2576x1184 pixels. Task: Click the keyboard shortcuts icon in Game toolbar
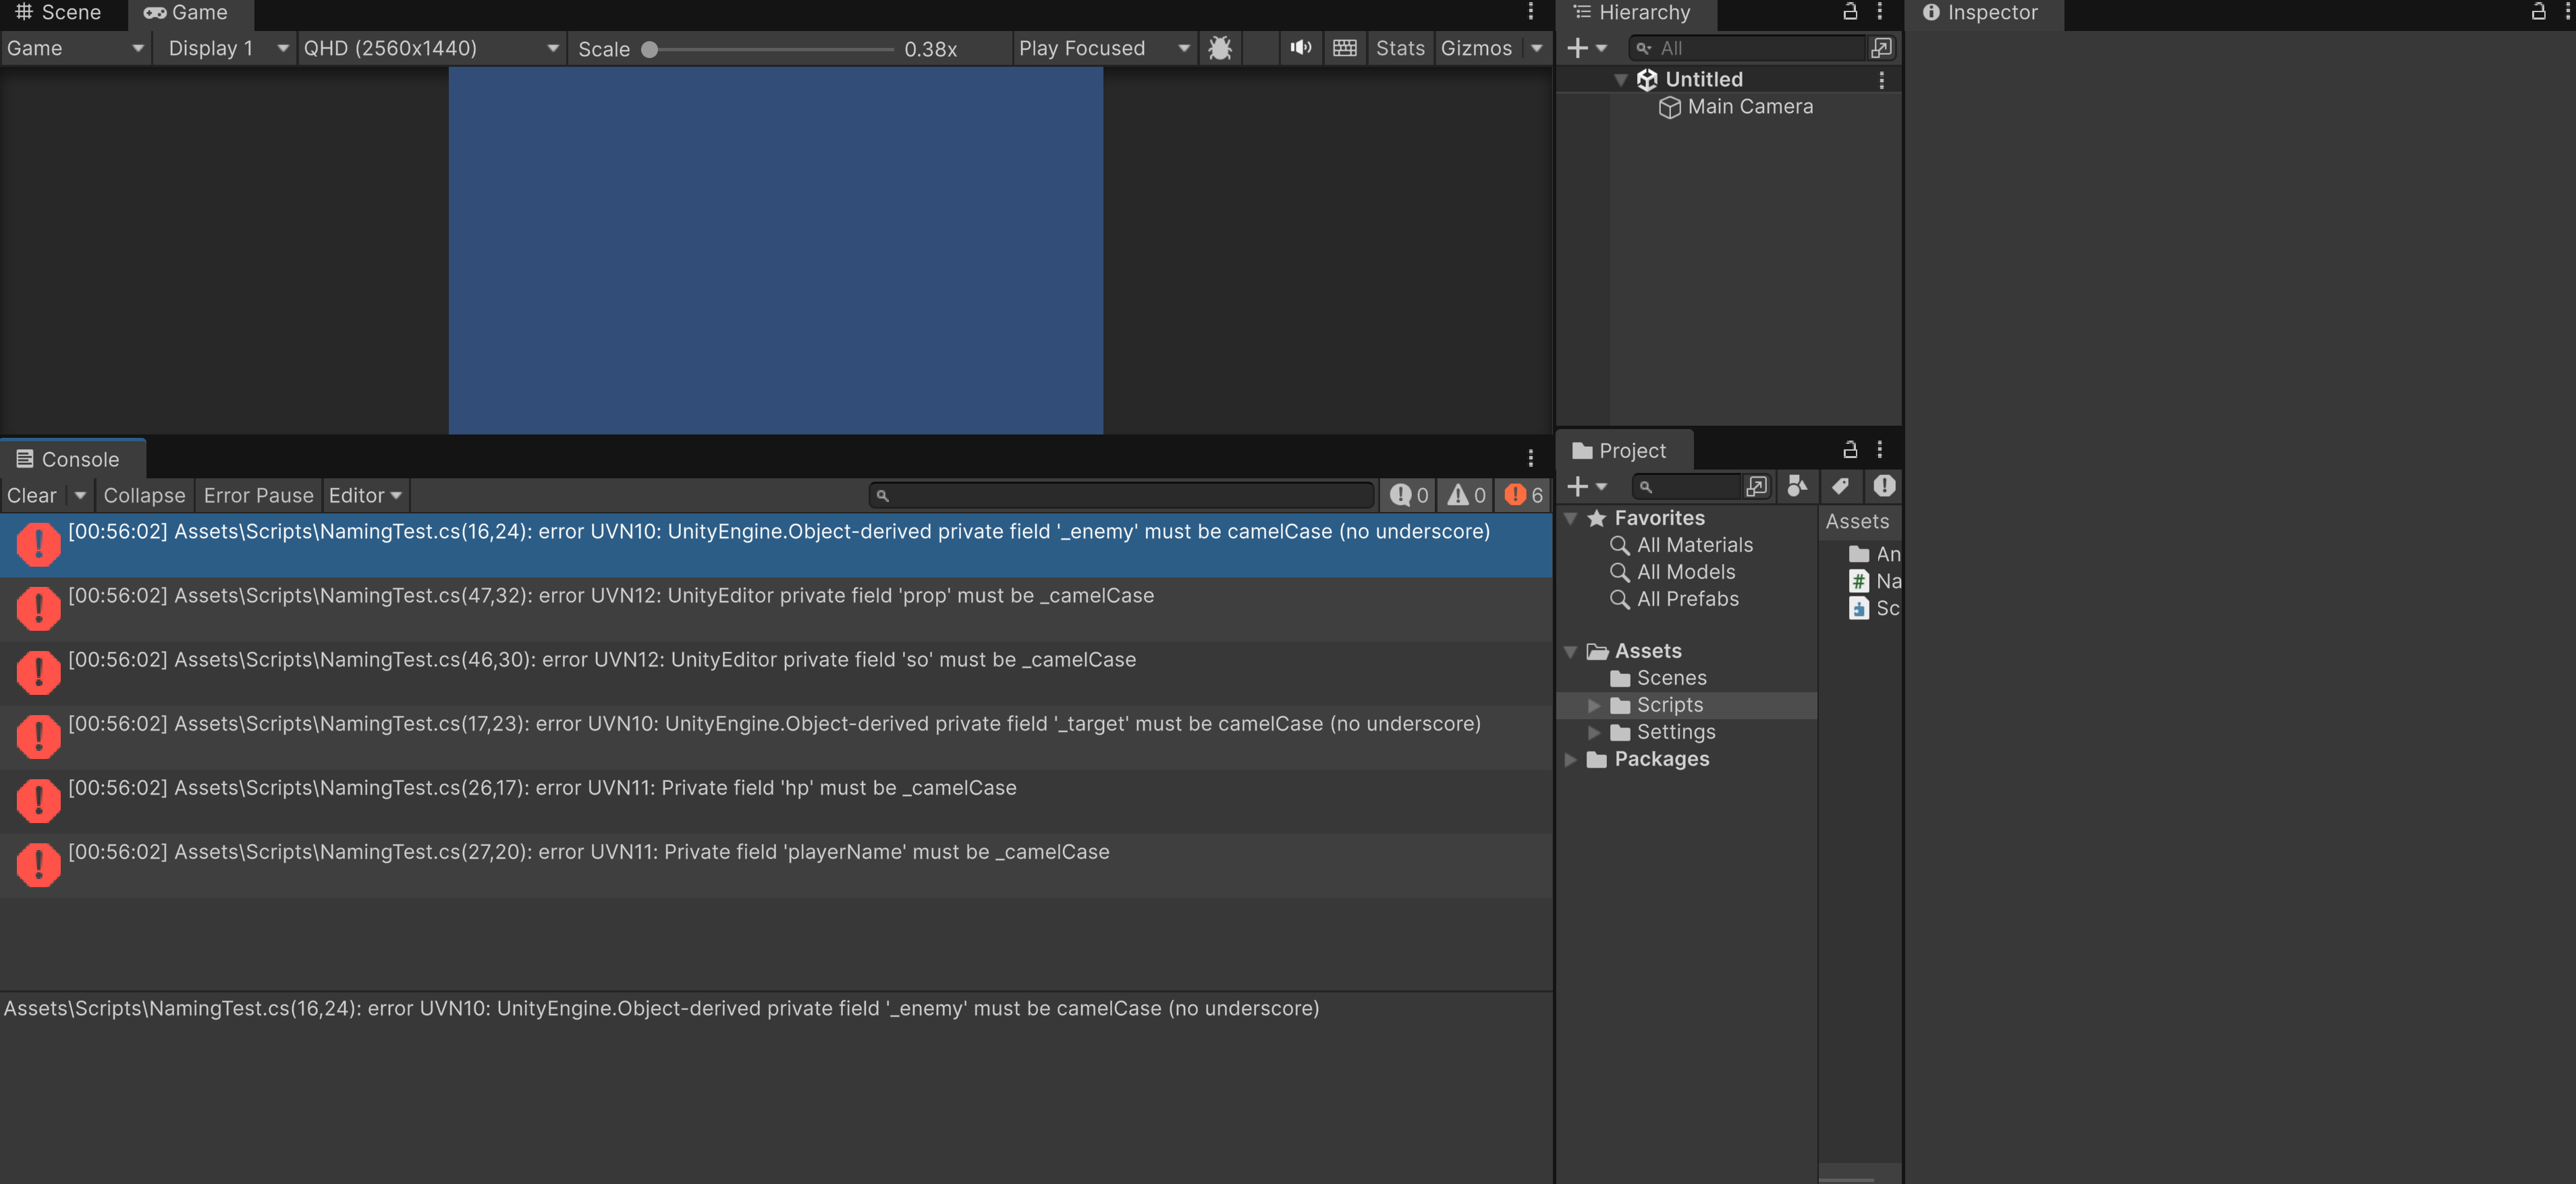coord(1345,48)
